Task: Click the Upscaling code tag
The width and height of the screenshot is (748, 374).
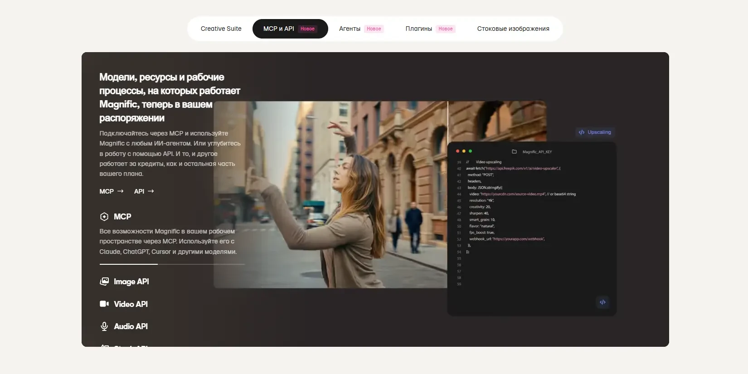Action: (594, 132)
